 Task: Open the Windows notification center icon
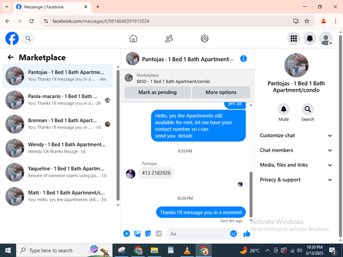[x=333, y=251]
